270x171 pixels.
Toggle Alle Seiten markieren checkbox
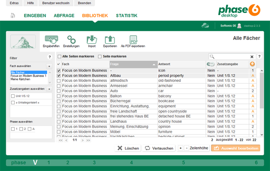point(60,56)
